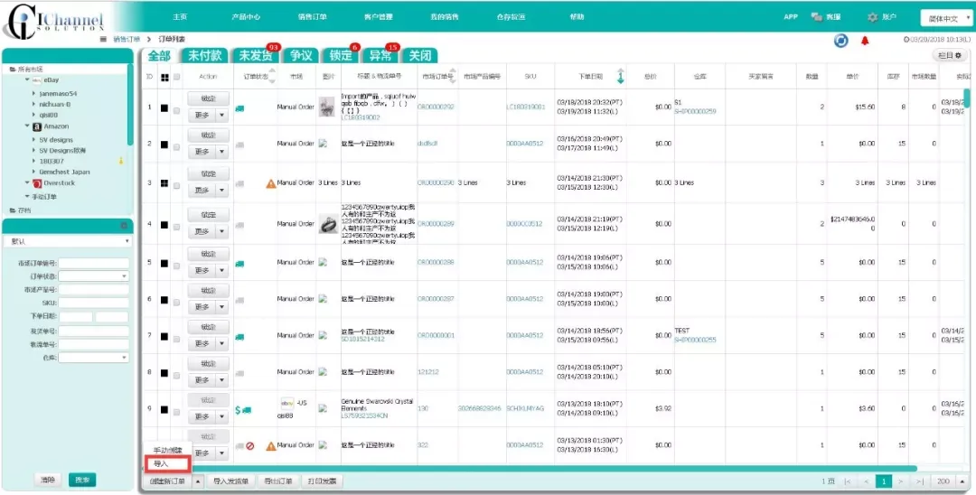
Task: Click the four-square grid marker in row 3
Action: coord(164,182)
